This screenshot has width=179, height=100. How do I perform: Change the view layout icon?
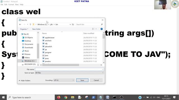(x=93, y=29)
